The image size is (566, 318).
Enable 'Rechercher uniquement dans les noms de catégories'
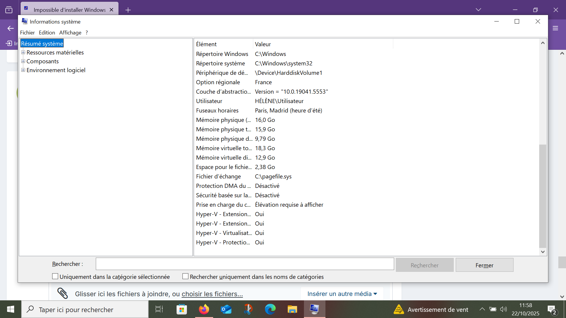[x=185, y=276]
